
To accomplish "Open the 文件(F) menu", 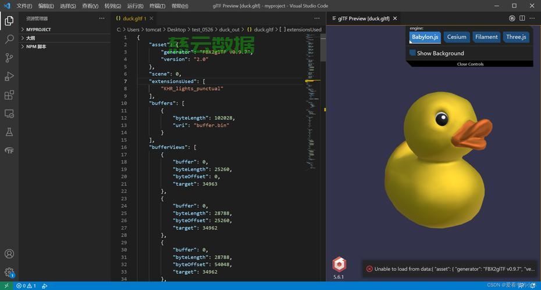I will click(x=24, y=6).
